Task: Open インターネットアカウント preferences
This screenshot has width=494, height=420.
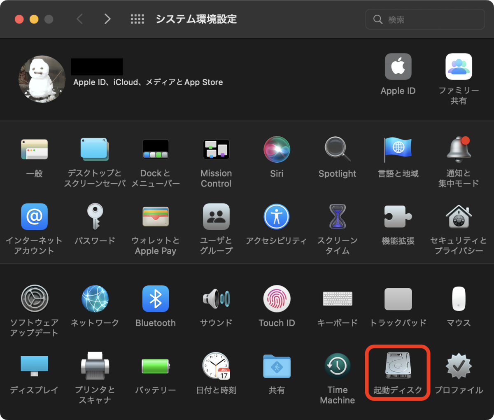Action: click(x=34, y=217)
